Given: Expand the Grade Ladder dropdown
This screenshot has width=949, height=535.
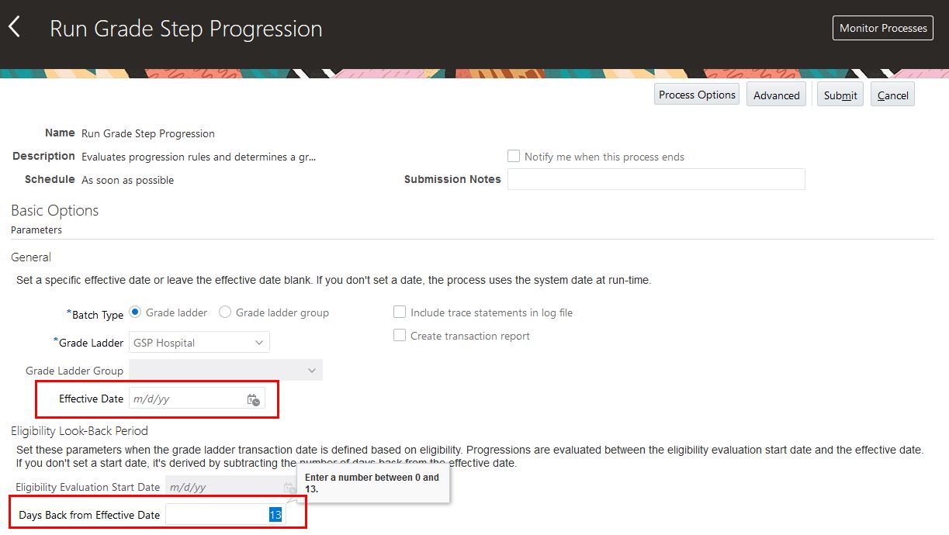Looking at the screenshot, I should tap(259, 343).
